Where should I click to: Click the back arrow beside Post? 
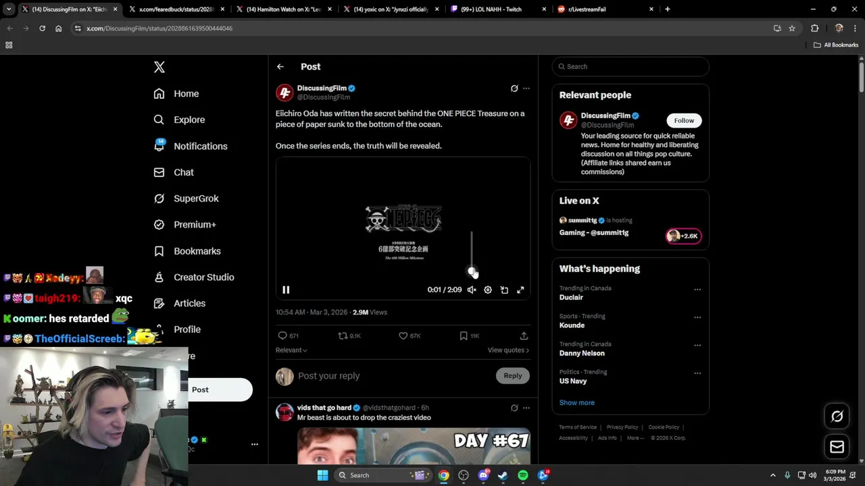(280, 67)
